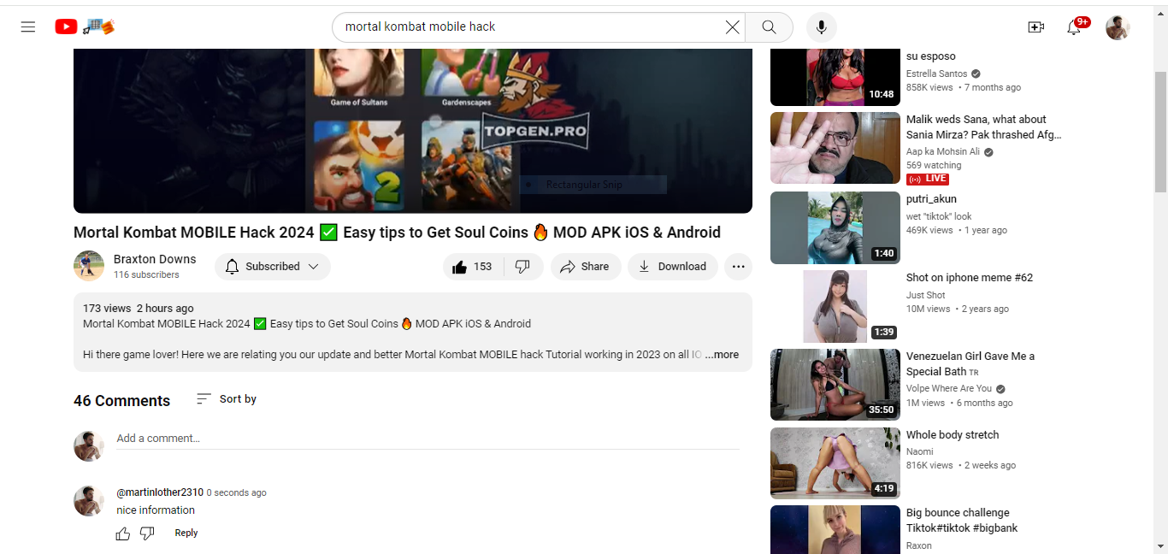Open more actions three-dot menu
The width and height of the screenshot is (1168, 554).
pos(739,267)
